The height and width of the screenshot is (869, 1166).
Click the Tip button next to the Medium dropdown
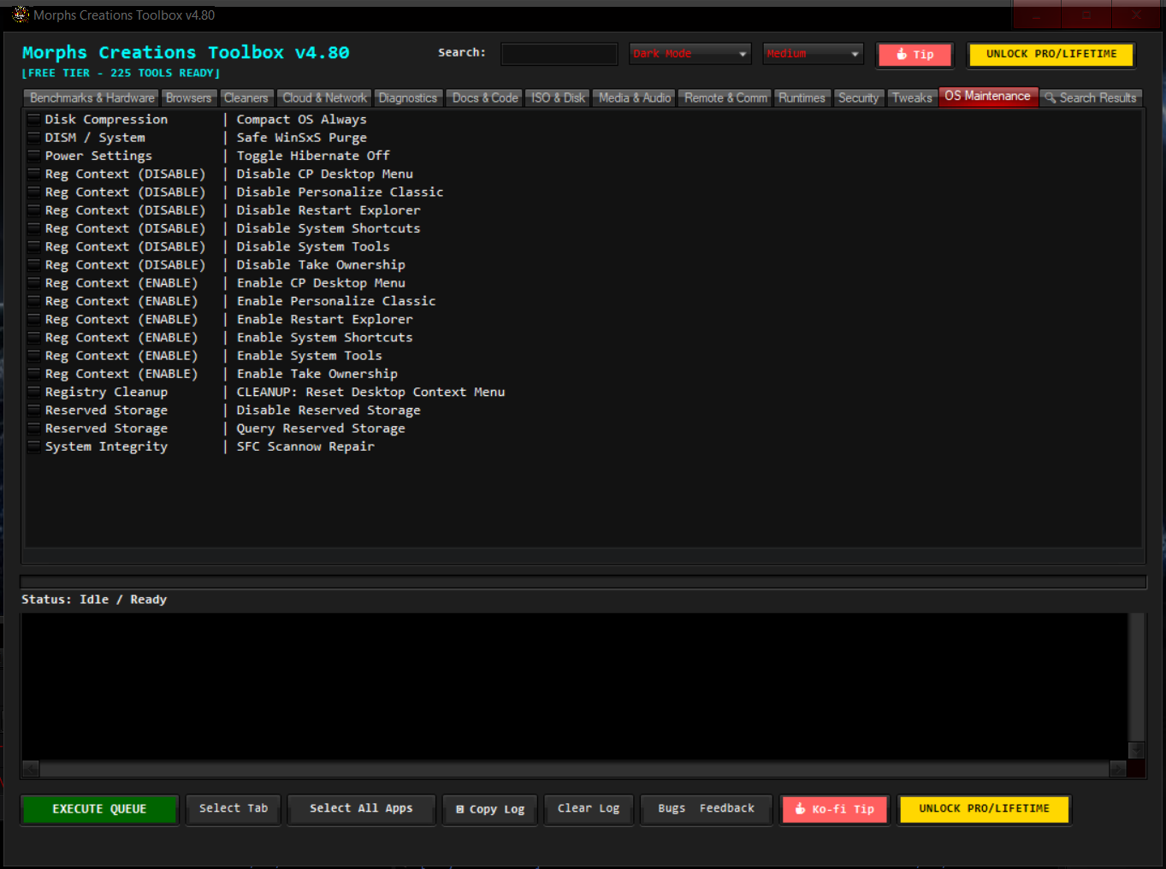click(x=914, y=55)
